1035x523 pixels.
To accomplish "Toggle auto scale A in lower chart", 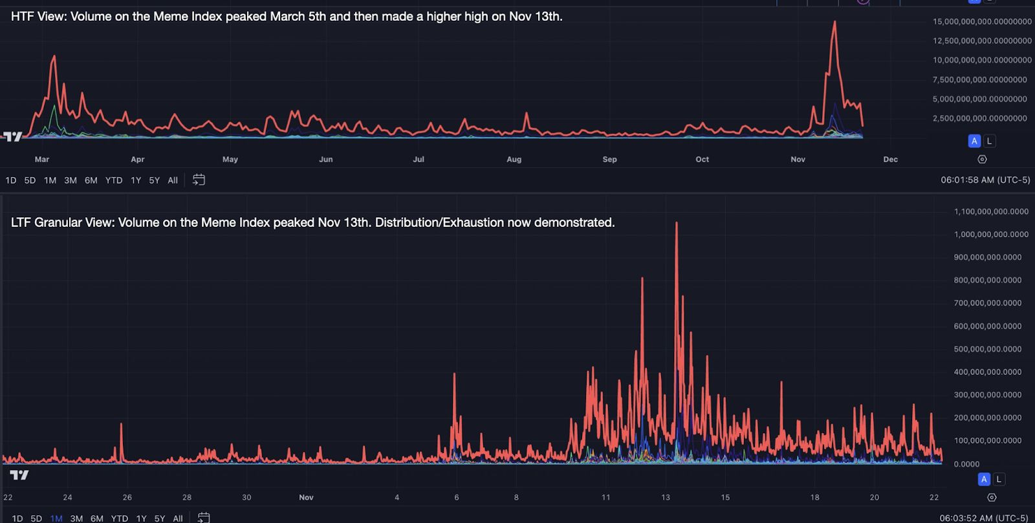I will (984, 479).
